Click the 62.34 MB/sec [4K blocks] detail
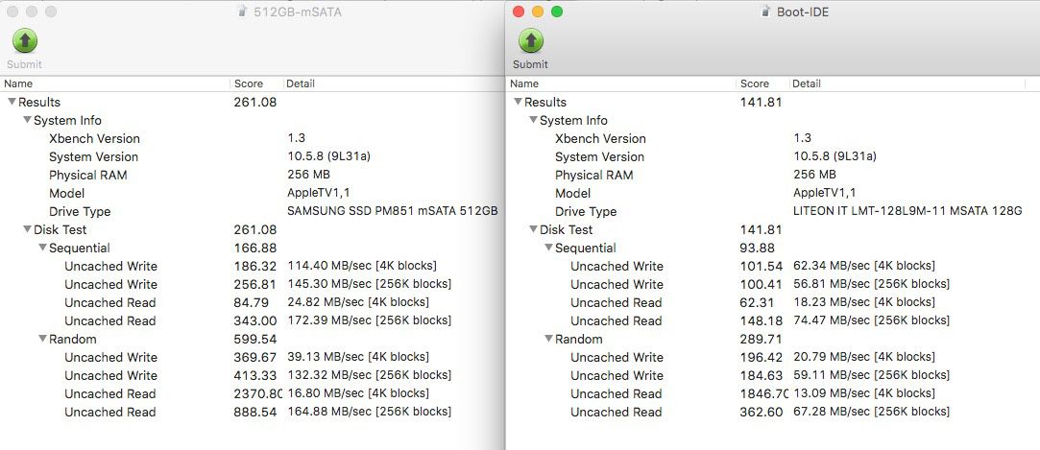1040x450 pixels. tap(864, 266)
